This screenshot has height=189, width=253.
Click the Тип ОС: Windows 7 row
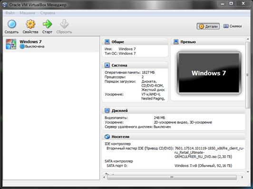click(x=120, y=53)
